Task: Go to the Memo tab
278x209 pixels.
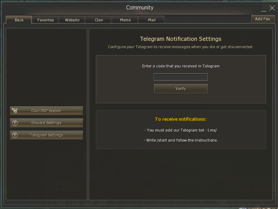Action: point(125,20)
